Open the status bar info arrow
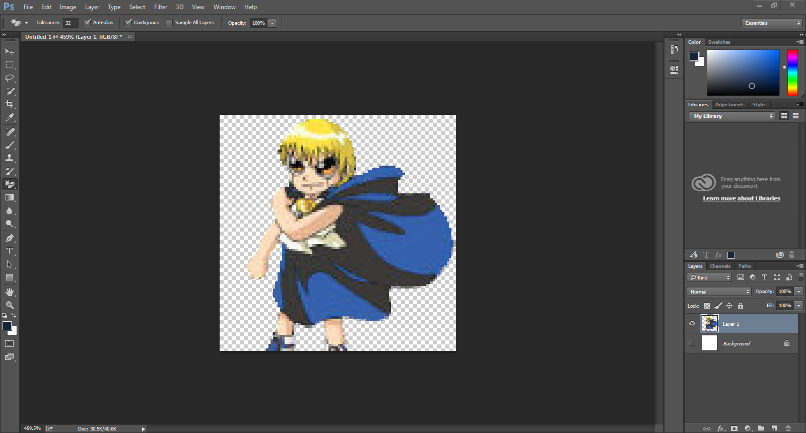 tap(143, 429)
